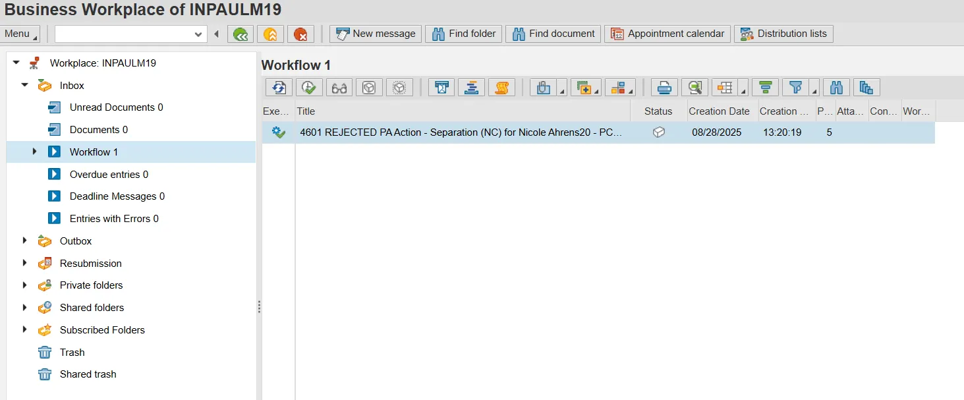Screen dimensions: 964x400
Task: Expand the Resubmission folder
Action: click(x=25, y=263)
